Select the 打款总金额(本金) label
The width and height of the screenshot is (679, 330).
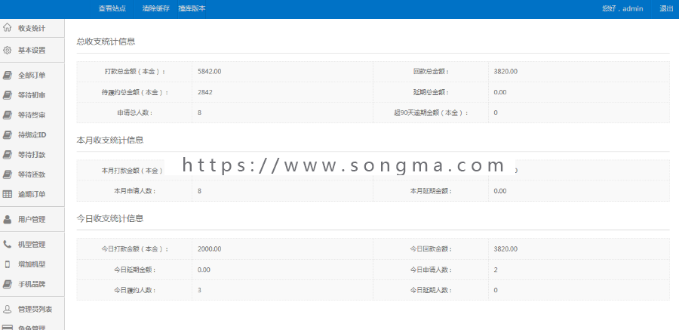(x=135, y=72)
